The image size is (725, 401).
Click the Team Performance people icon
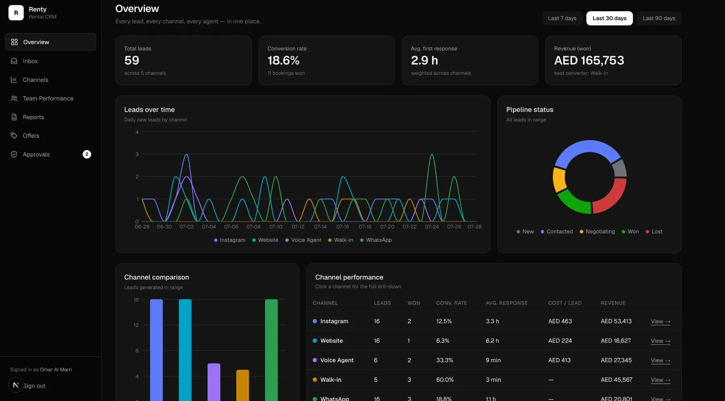tap(14, 98)
